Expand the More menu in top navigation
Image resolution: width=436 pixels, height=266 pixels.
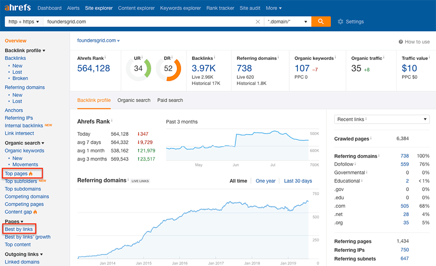click(x=274, y=8)
